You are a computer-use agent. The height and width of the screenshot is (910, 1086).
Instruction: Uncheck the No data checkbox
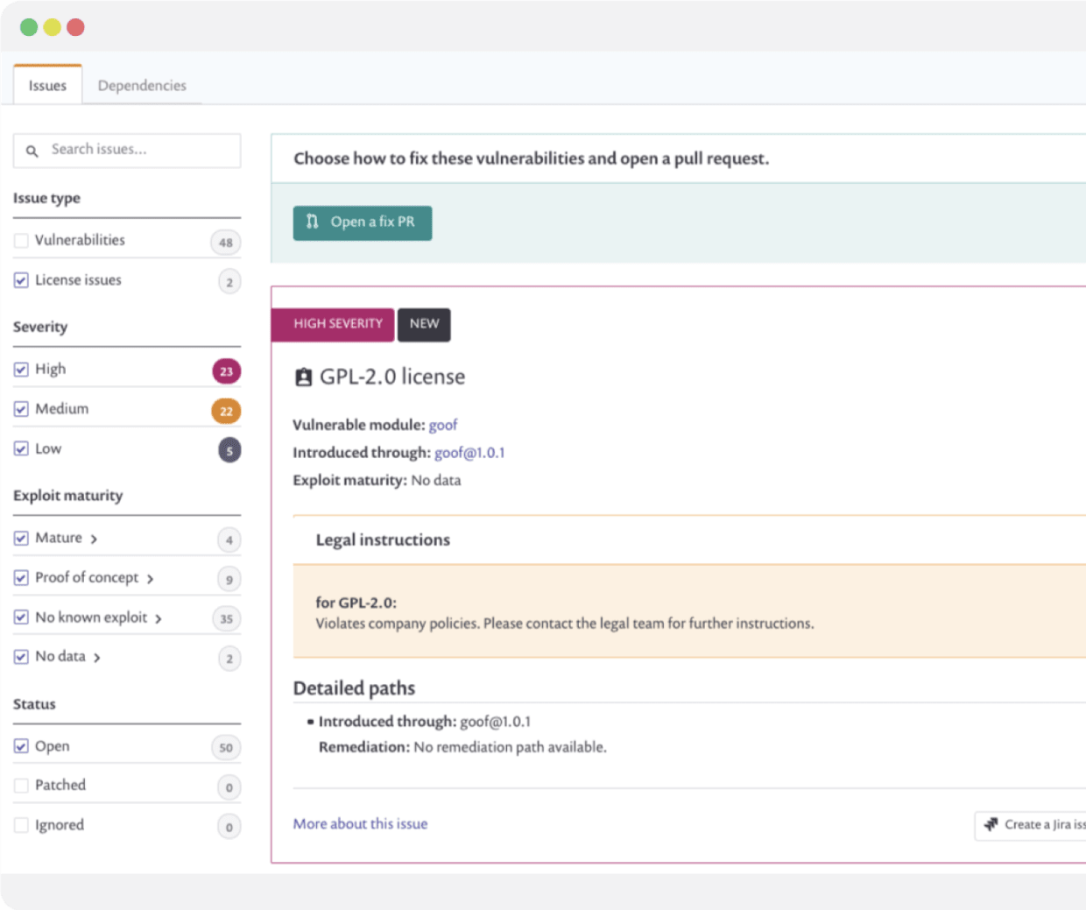coord(21,657)
